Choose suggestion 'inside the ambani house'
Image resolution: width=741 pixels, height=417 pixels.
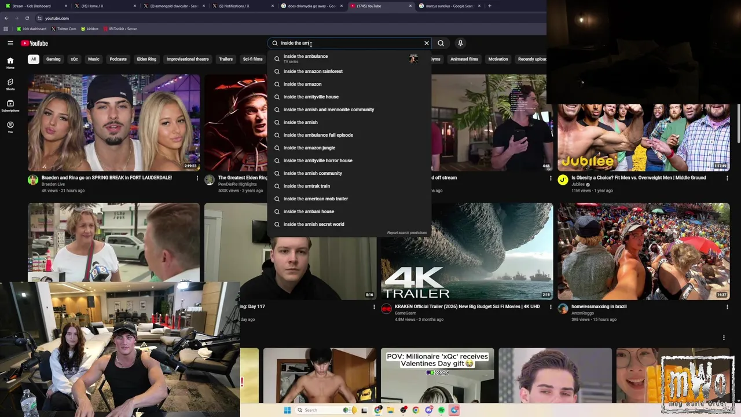349,211
